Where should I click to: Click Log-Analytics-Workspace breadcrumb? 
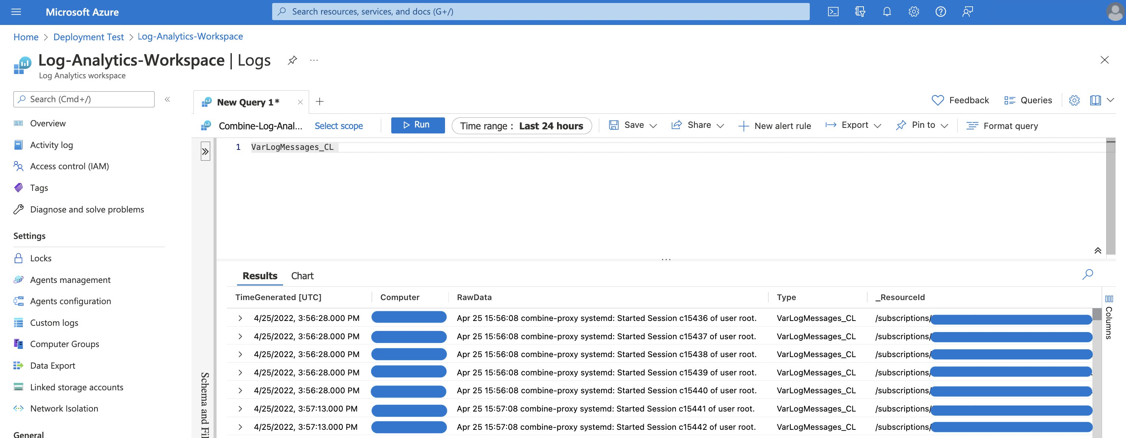(190, 37)
